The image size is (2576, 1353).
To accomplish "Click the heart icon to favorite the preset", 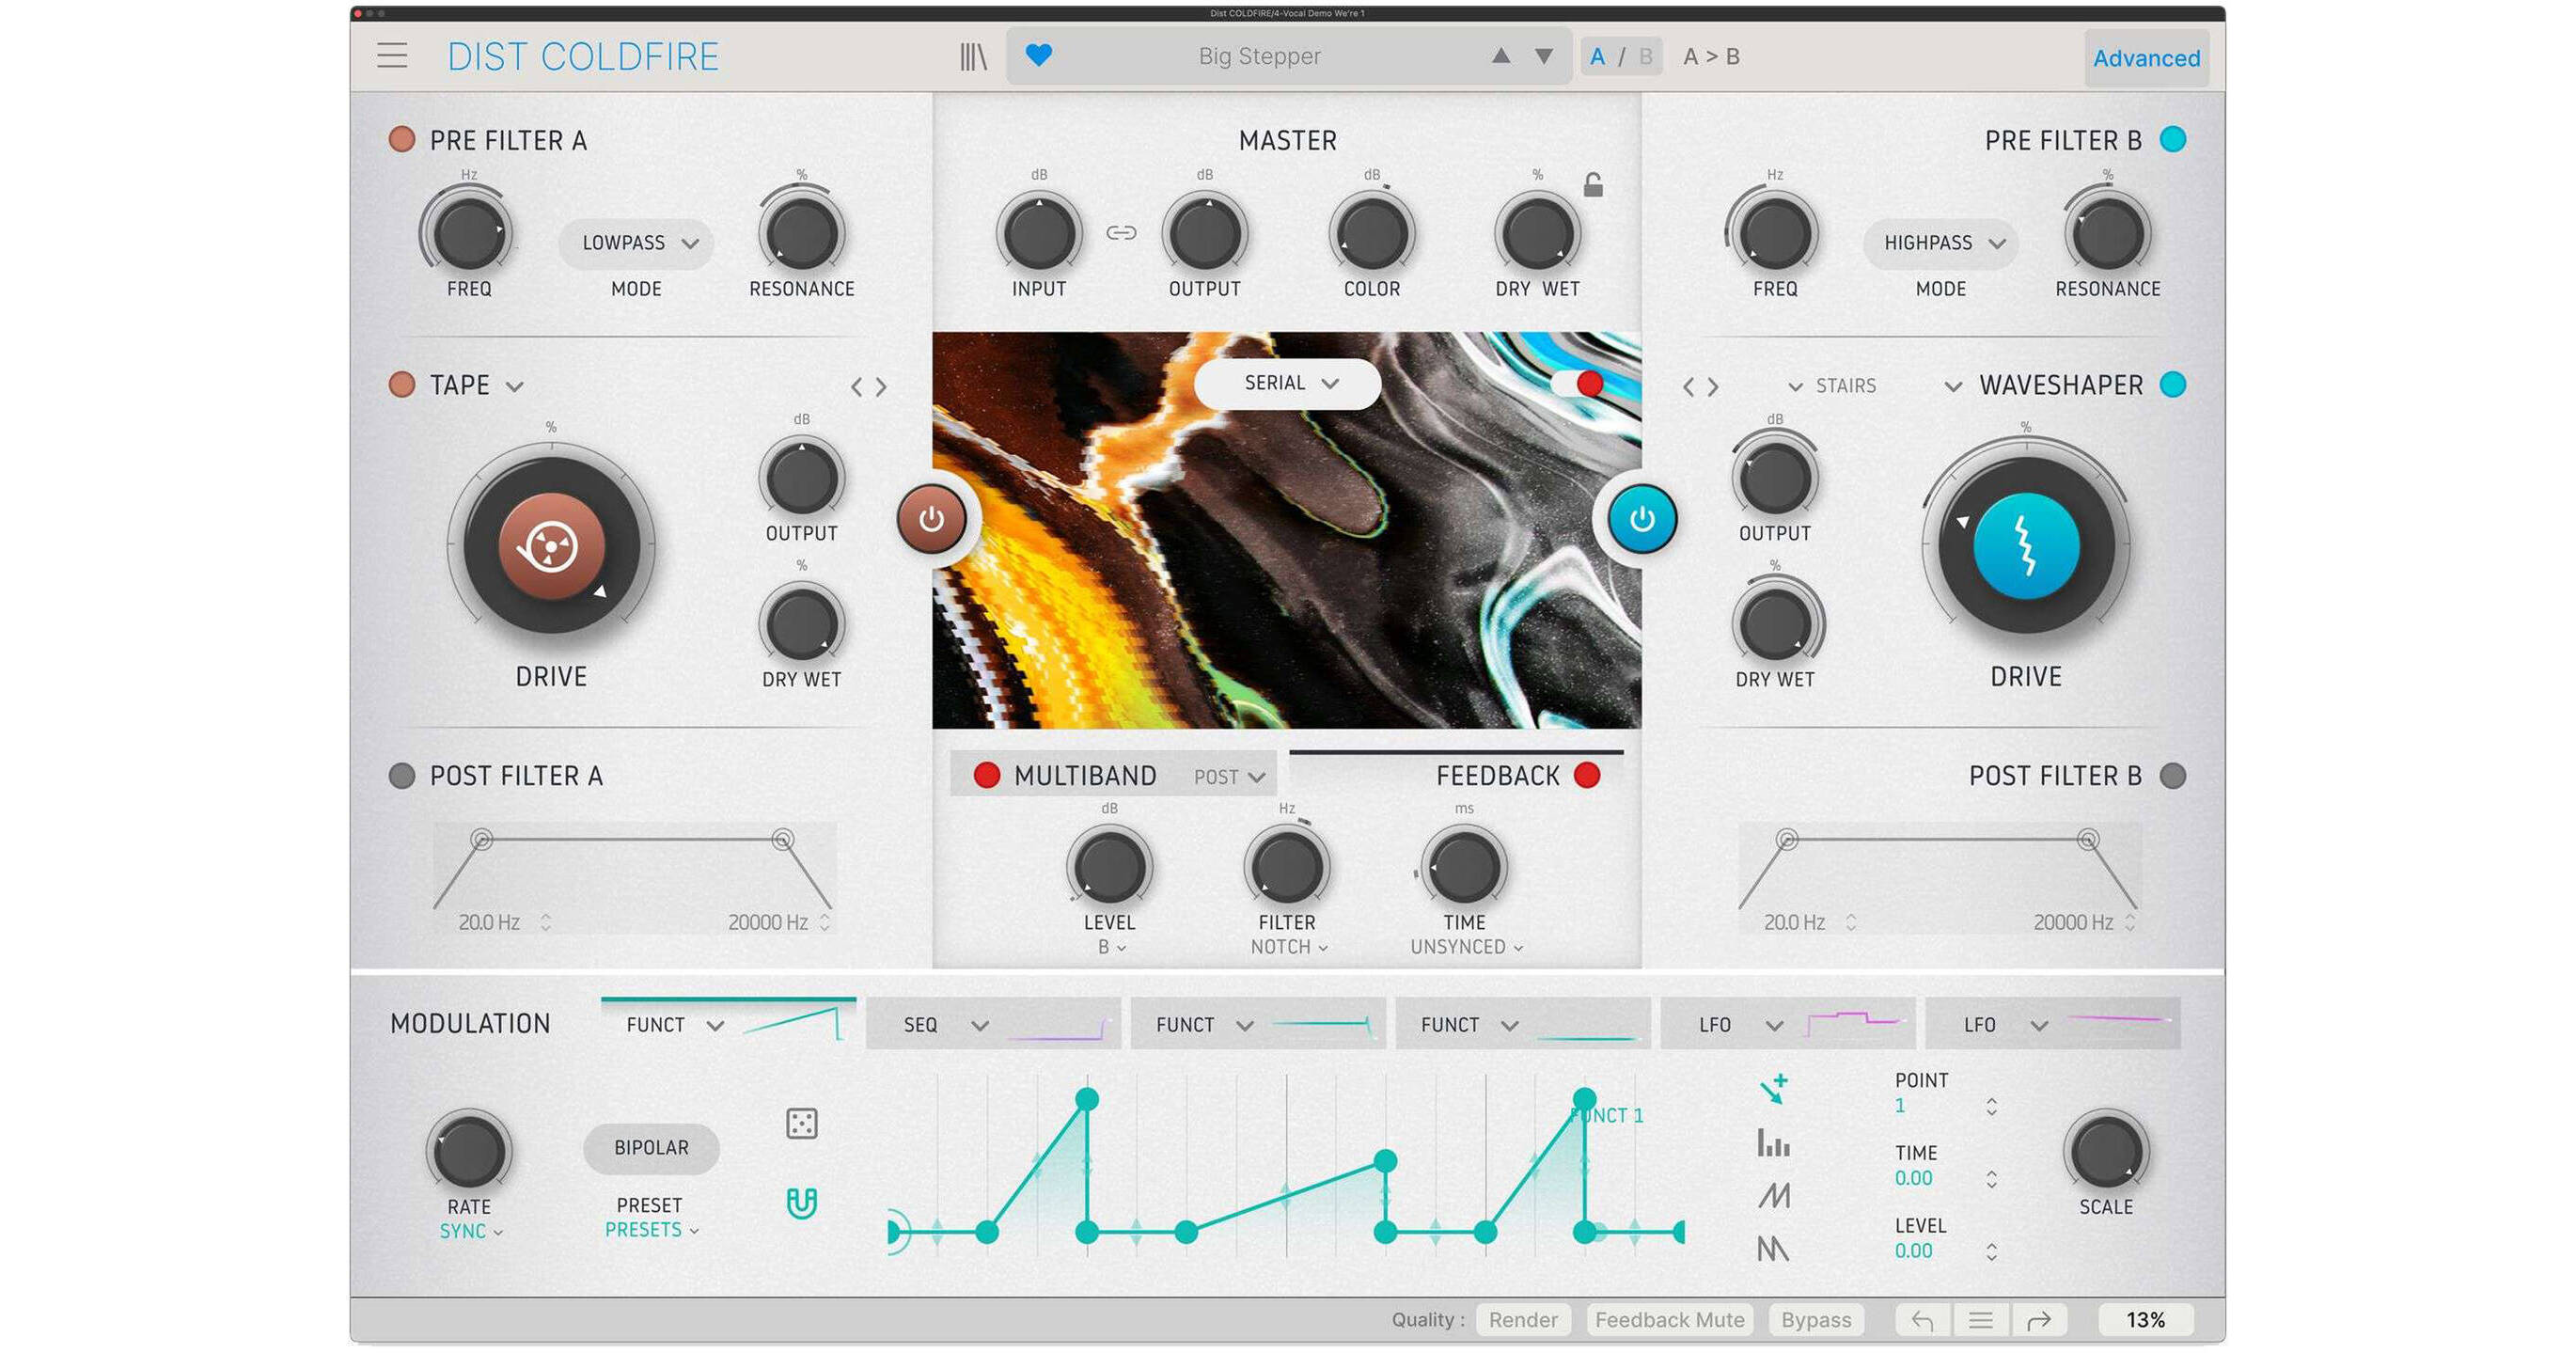I will click(x=1040, y=56).
